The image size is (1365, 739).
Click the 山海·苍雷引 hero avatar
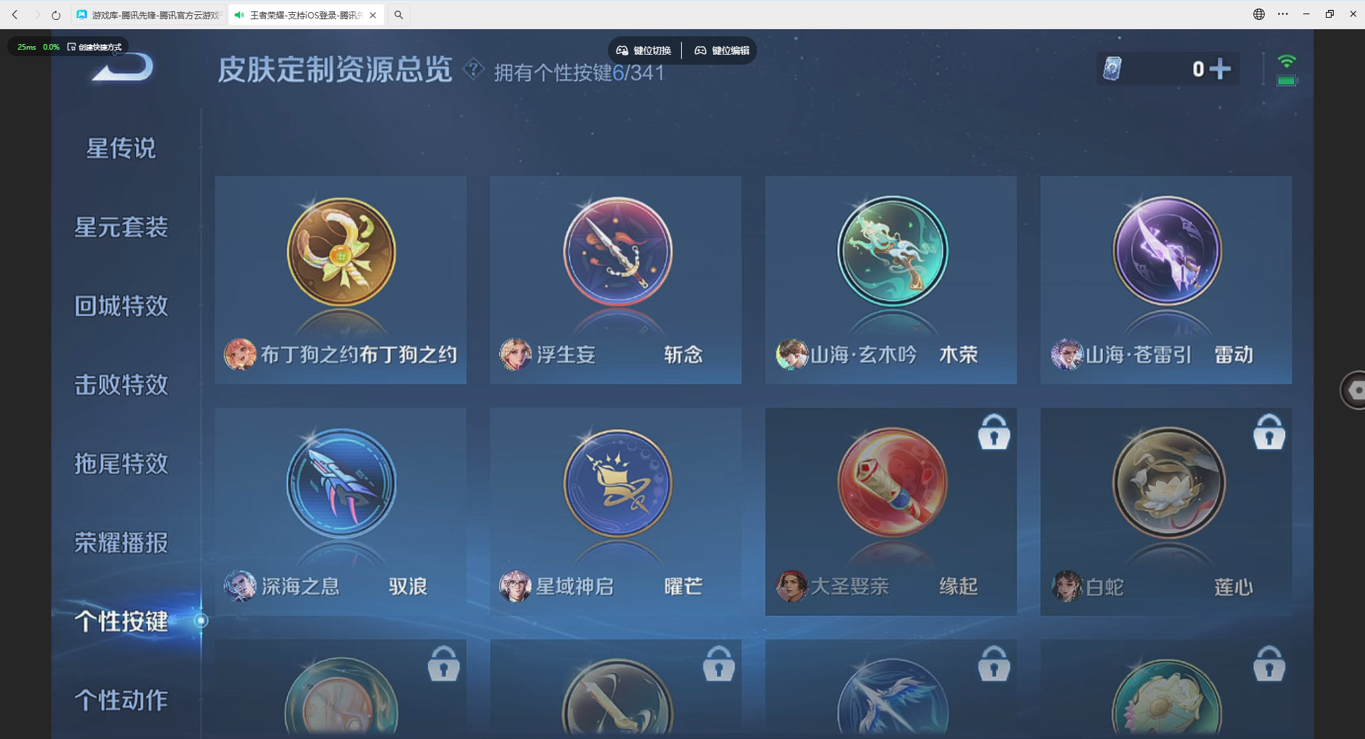click(1067, 355)
